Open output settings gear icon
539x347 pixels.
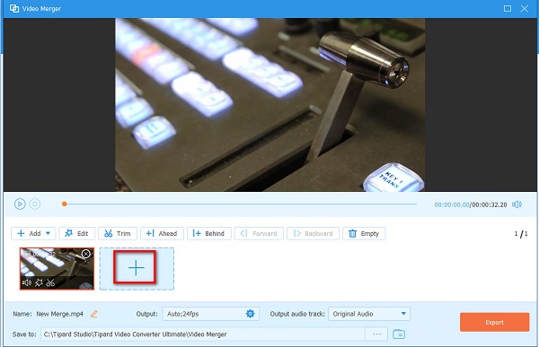click(251, 313)
